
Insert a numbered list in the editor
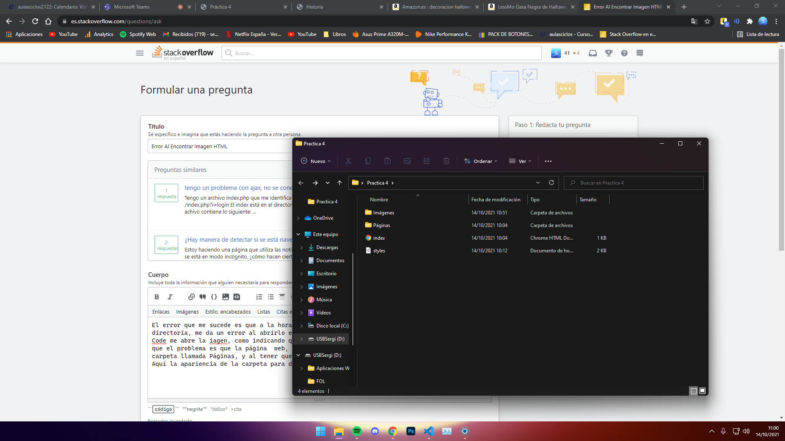pos(259,297)
